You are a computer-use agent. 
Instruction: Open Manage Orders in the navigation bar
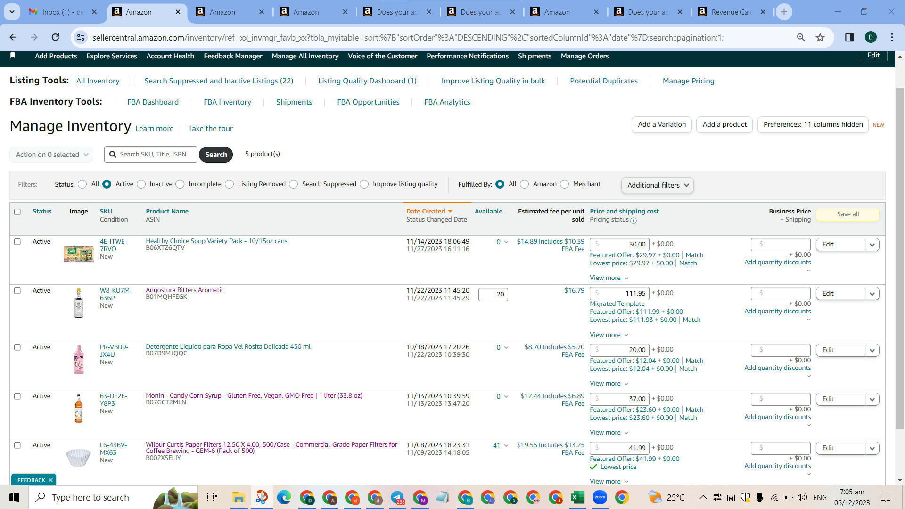point(584,56)
